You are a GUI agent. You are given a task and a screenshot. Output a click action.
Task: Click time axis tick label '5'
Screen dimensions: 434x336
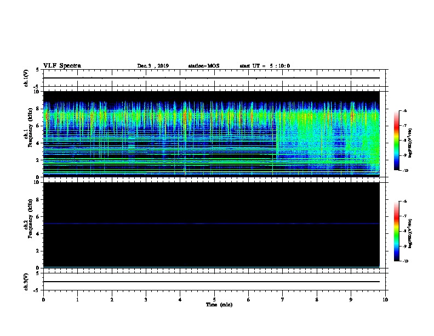point(214,299)
